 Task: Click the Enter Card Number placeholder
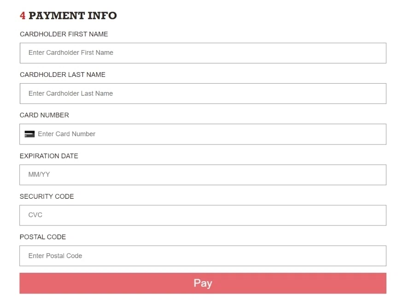coord(67,134)
